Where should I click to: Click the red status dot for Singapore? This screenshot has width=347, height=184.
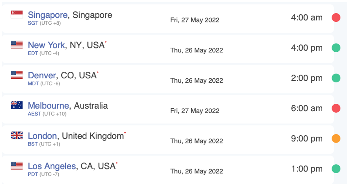tap(336, 17)
